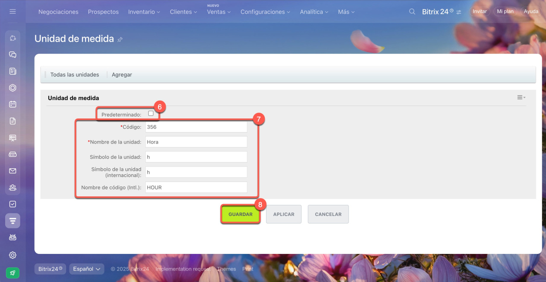The width and height of the screenshot is (546, 282).
Task: Go to Prospectos
Action: (103, 12)
